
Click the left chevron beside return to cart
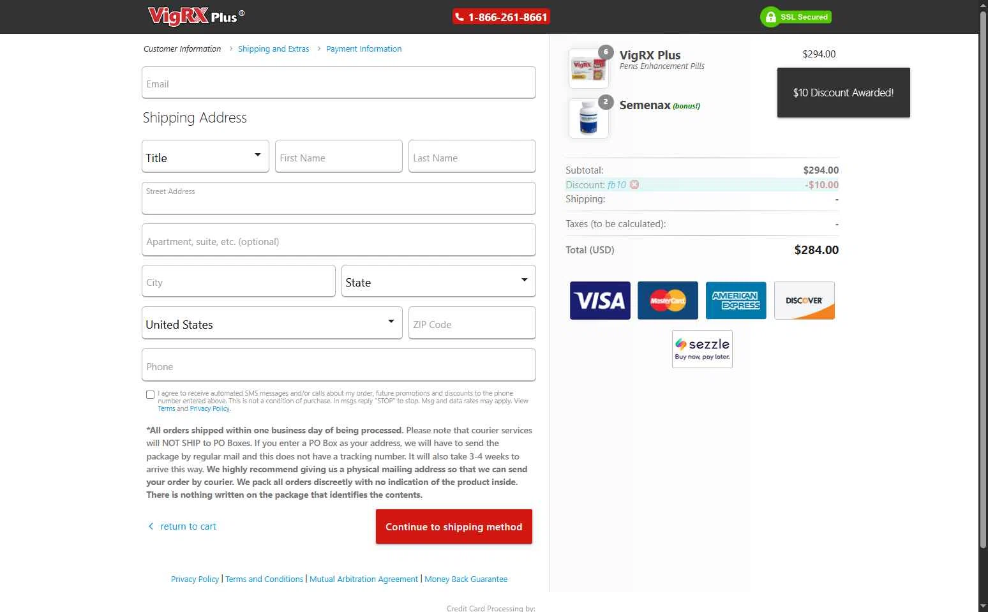coord(151,526)
